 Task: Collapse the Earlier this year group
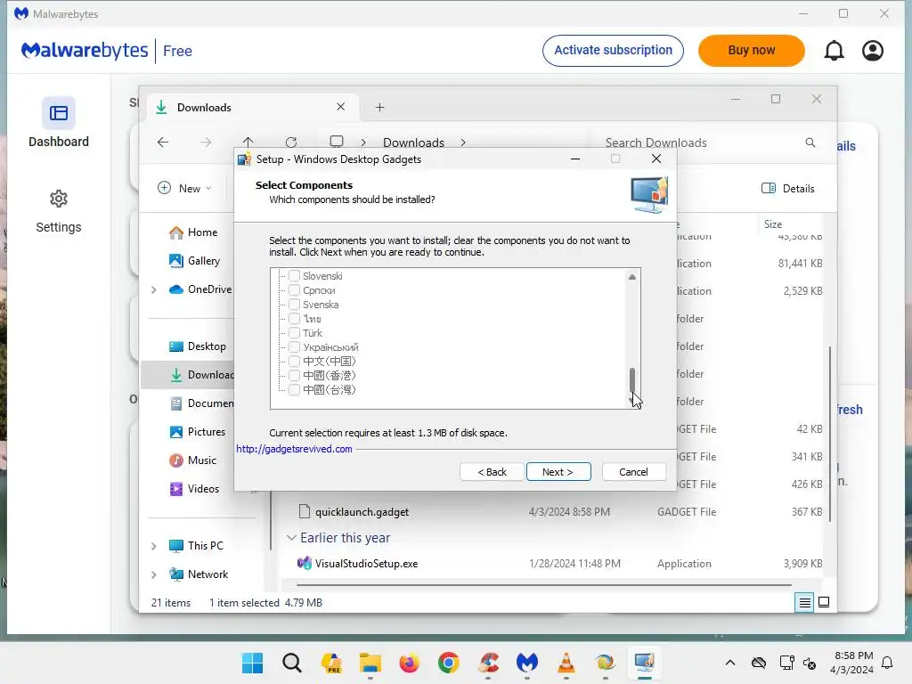[x=291, y=537]
